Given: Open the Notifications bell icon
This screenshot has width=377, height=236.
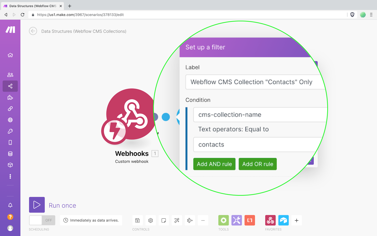Looking at the screenshot, I should tap(10, 205).
